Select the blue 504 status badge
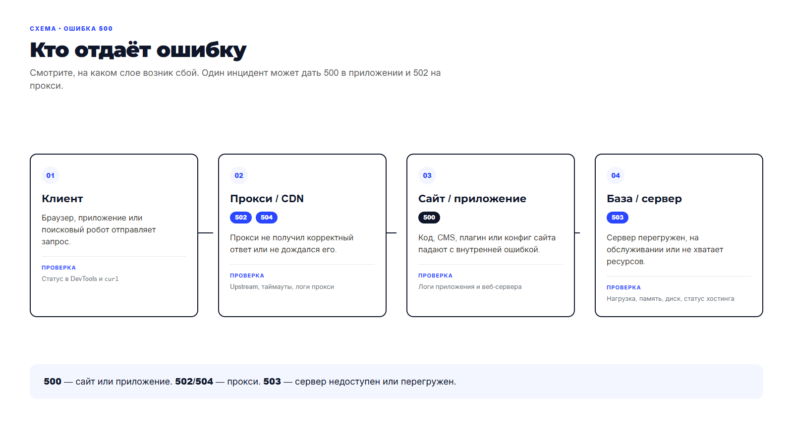793x446 pixels. coord(267,218)
